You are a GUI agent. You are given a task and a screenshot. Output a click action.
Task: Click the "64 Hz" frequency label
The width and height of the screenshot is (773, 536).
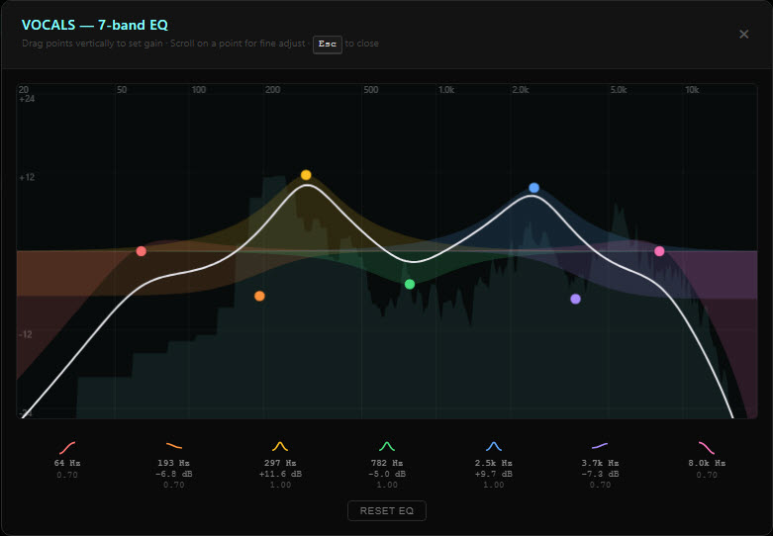[x=67, y=463]
